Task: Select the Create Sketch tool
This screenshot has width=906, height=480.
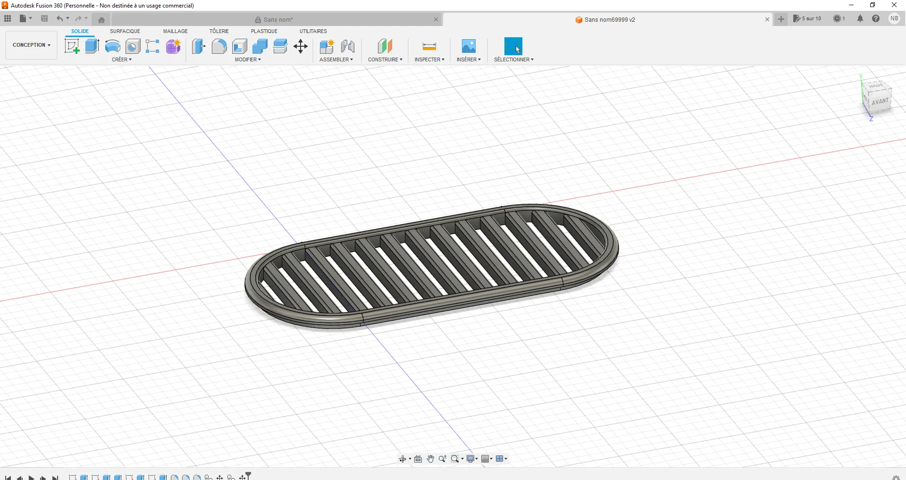Action: tap(72, 46)
